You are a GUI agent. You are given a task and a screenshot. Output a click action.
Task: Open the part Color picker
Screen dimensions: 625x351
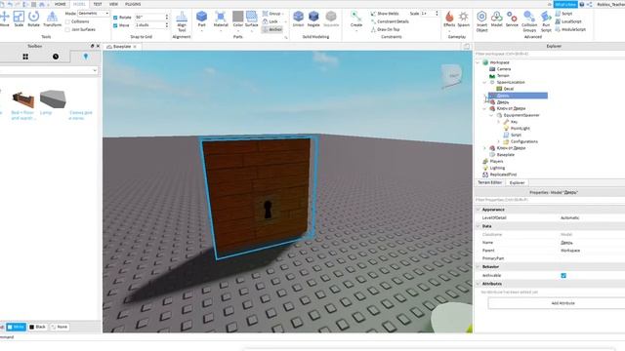click(x=238, y=19)
